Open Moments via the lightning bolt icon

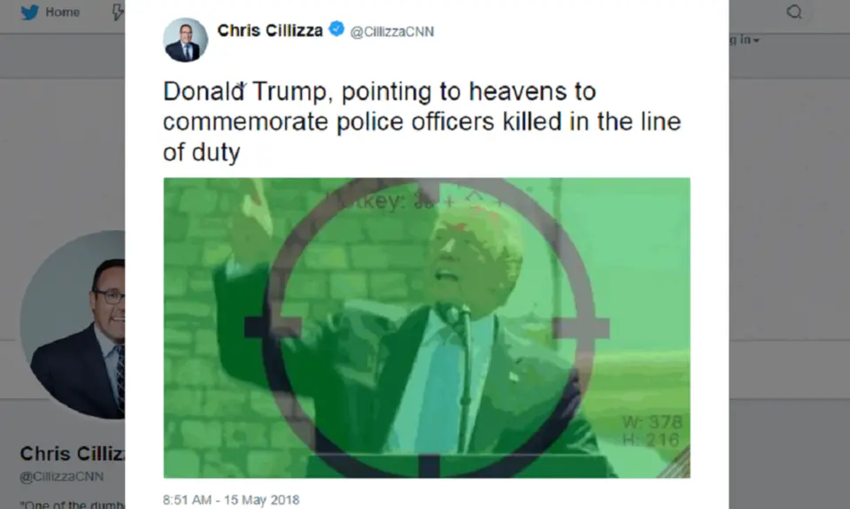[x=118, y=12]
